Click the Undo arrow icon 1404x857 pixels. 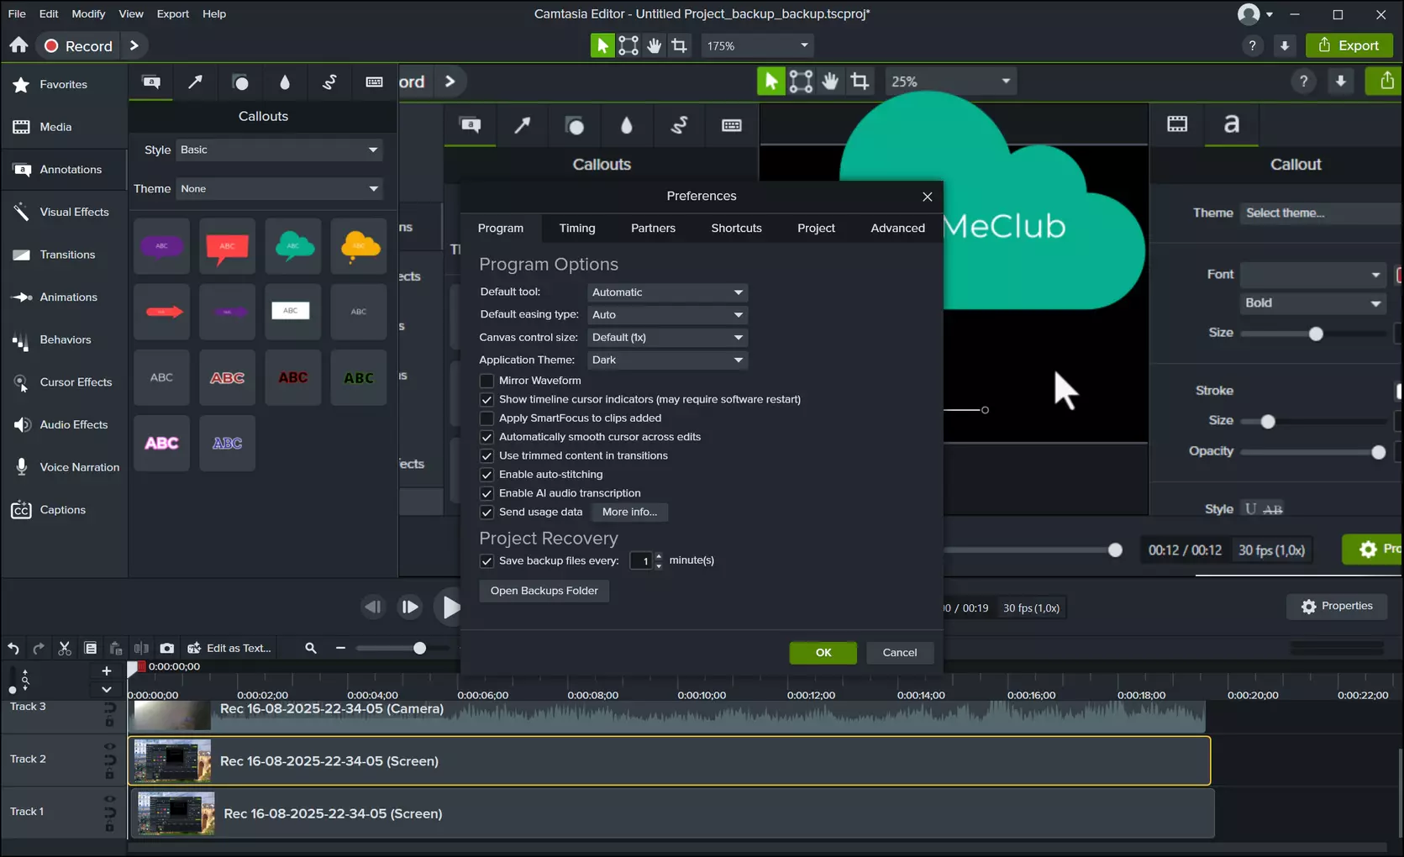[13, 648]
